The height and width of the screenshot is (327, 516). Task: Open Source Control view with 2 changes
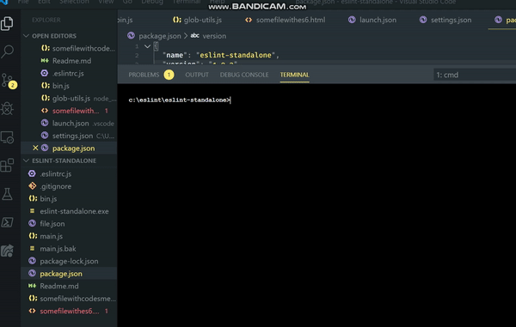click(8, 81)
